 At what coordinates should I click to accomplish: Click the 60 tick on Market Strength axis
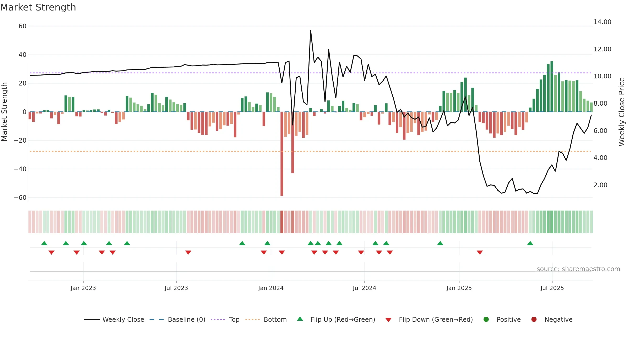click(23, 26)
